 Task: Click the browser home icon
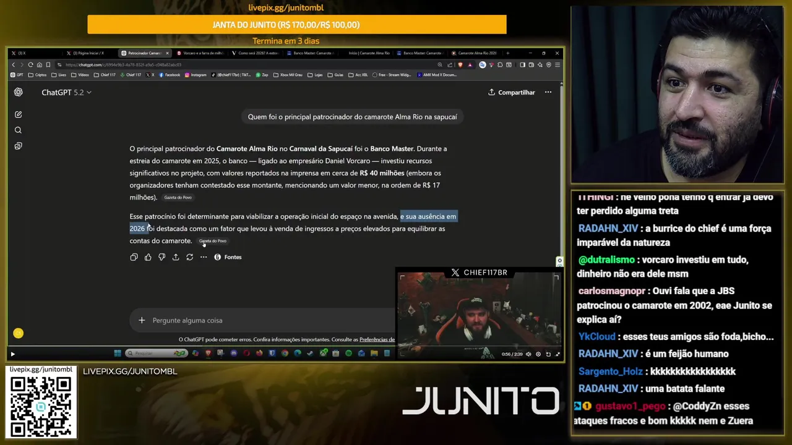pos(39,65)
